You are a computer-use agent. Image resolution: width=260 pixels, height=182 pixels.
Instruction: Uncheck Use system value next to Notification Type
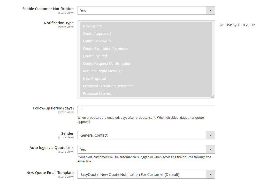pos(223,25)
